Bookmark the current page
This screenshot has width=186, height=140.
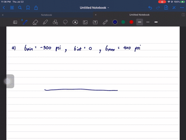tap(28, 8)
